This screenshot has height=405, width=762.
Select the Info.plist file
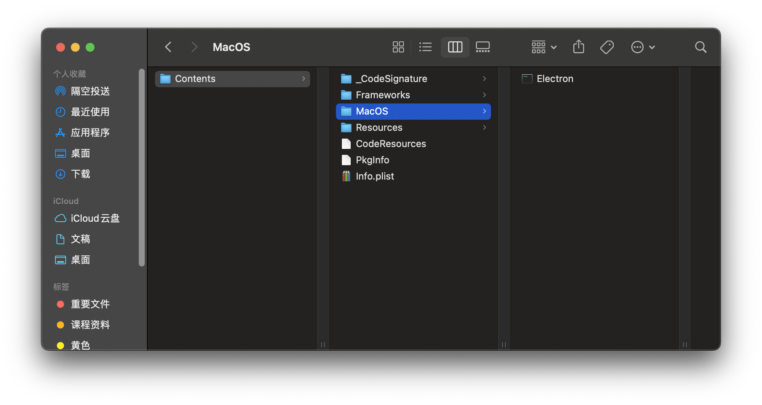click(375, 176)
